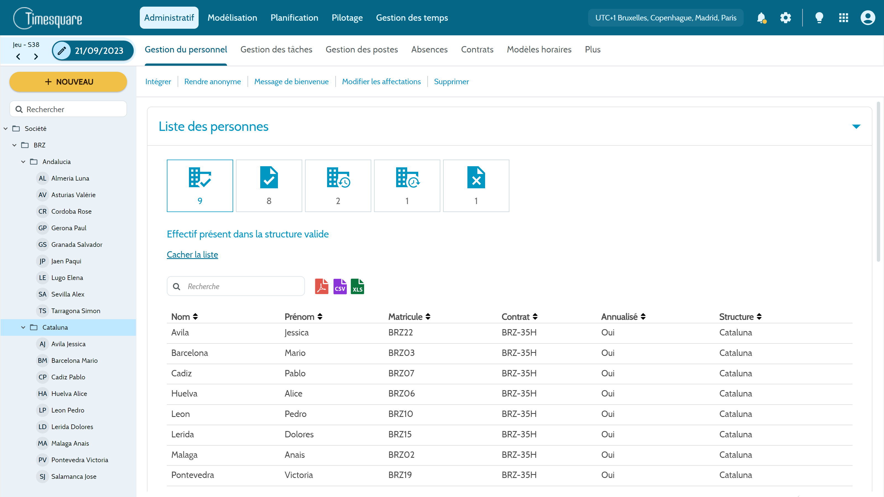Click the sidebar Rechercher field
Image resolution: width=884 pixels, height=497 pixels.
coord(68,109)
